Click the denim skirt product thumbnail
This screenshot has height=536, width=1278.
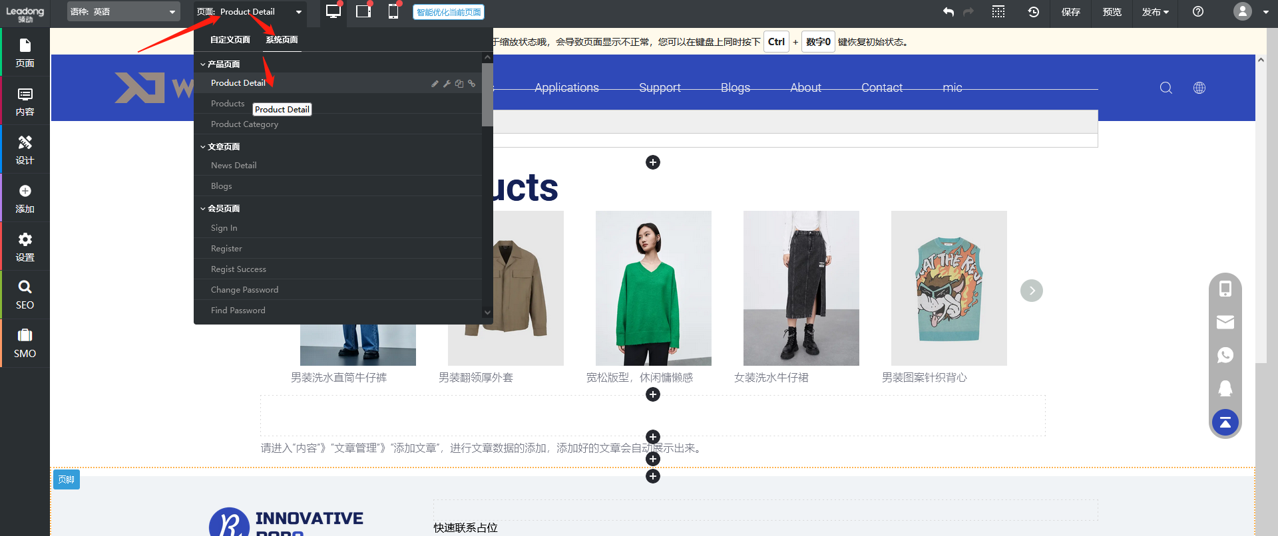click(801, 288)
